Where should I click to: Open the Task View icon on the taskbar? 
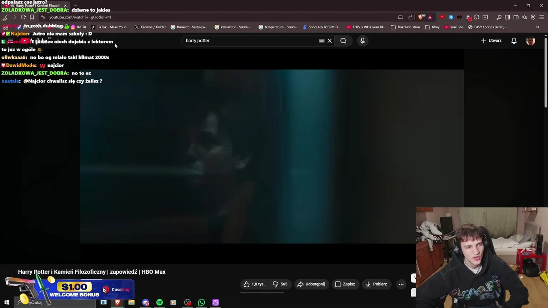[103, 302]
